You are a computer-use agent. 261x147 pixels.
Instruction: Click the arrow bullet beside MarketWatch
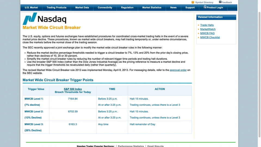[198, 29]
